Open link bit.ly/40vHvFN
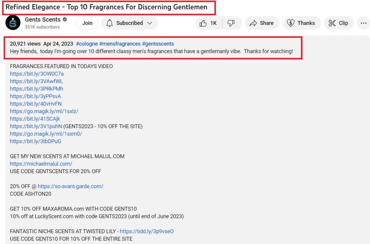The width and height of the screenshot is (370, 244). pyautogui.click(x=36, y=104)
